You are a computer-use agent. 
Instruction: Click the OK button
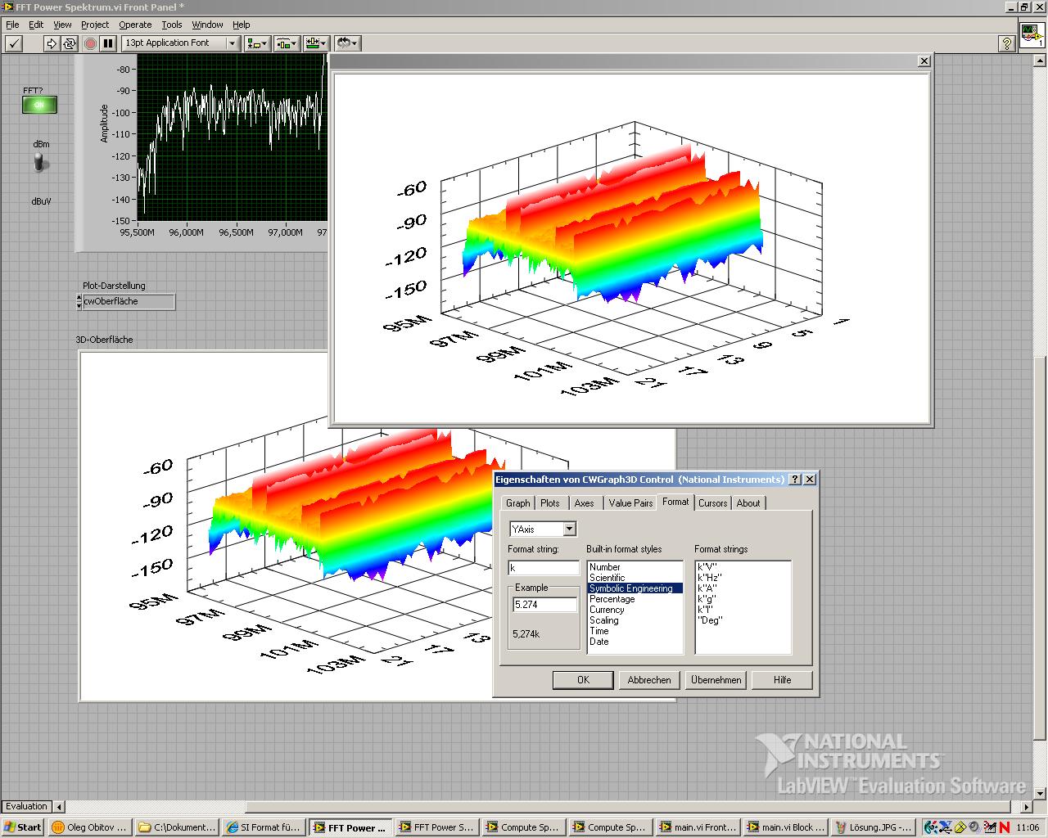pos(583,680)
